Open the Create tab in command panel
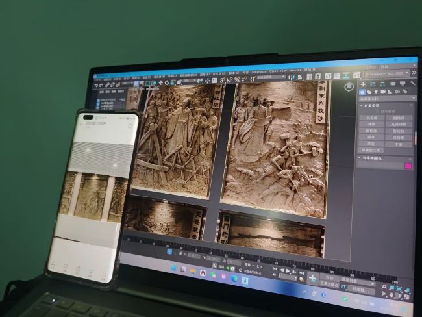Viewport: 422px width, 317px height. click(x=362, y=83)
